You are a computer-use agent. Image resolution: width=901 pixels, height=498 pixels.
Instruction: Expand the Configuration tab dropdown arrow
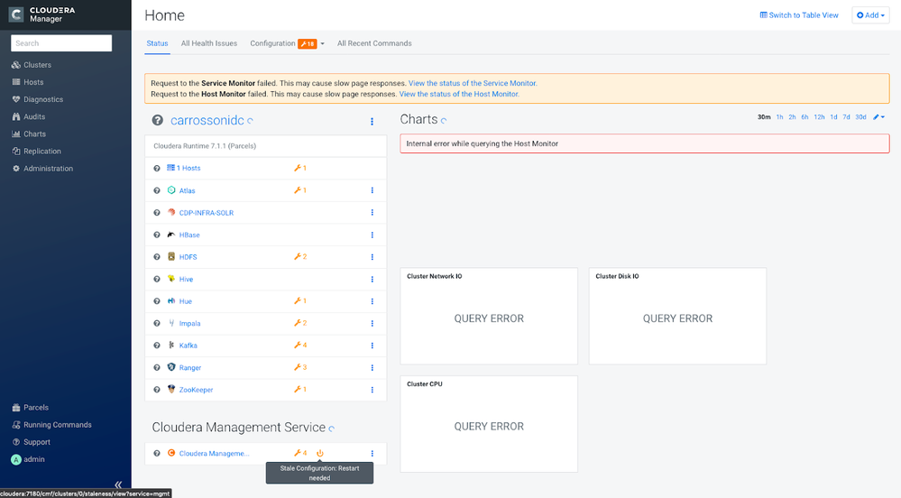pyautogui.click(x=322, y=43)
